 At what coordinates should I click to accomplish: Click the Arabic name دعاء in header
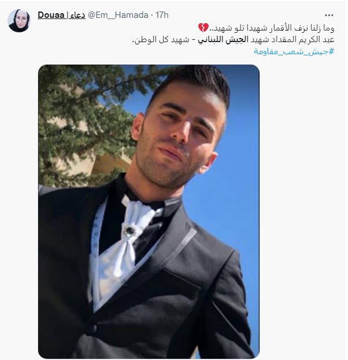pos(77,15)
